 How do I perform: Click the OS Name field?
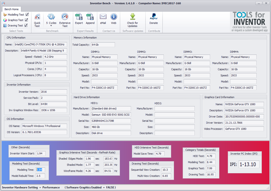(44, 126)
